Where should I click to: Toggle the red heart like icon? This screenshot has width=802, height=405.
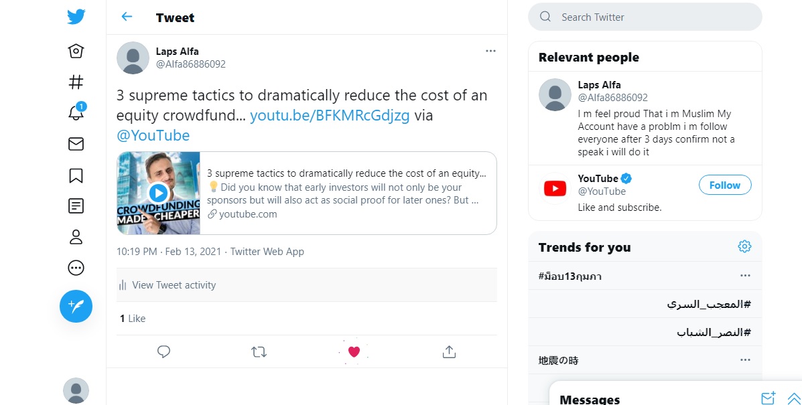point(354,351)
